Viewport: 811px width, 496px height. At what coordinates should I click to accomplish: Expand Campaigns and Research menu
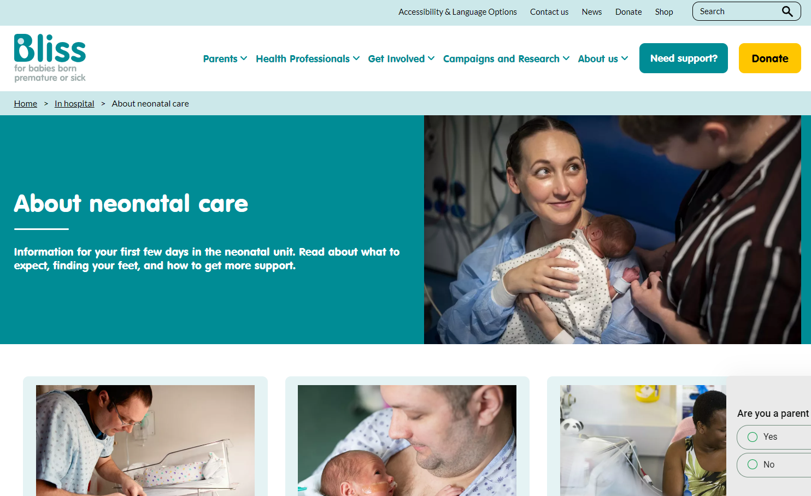click(507, 58)
